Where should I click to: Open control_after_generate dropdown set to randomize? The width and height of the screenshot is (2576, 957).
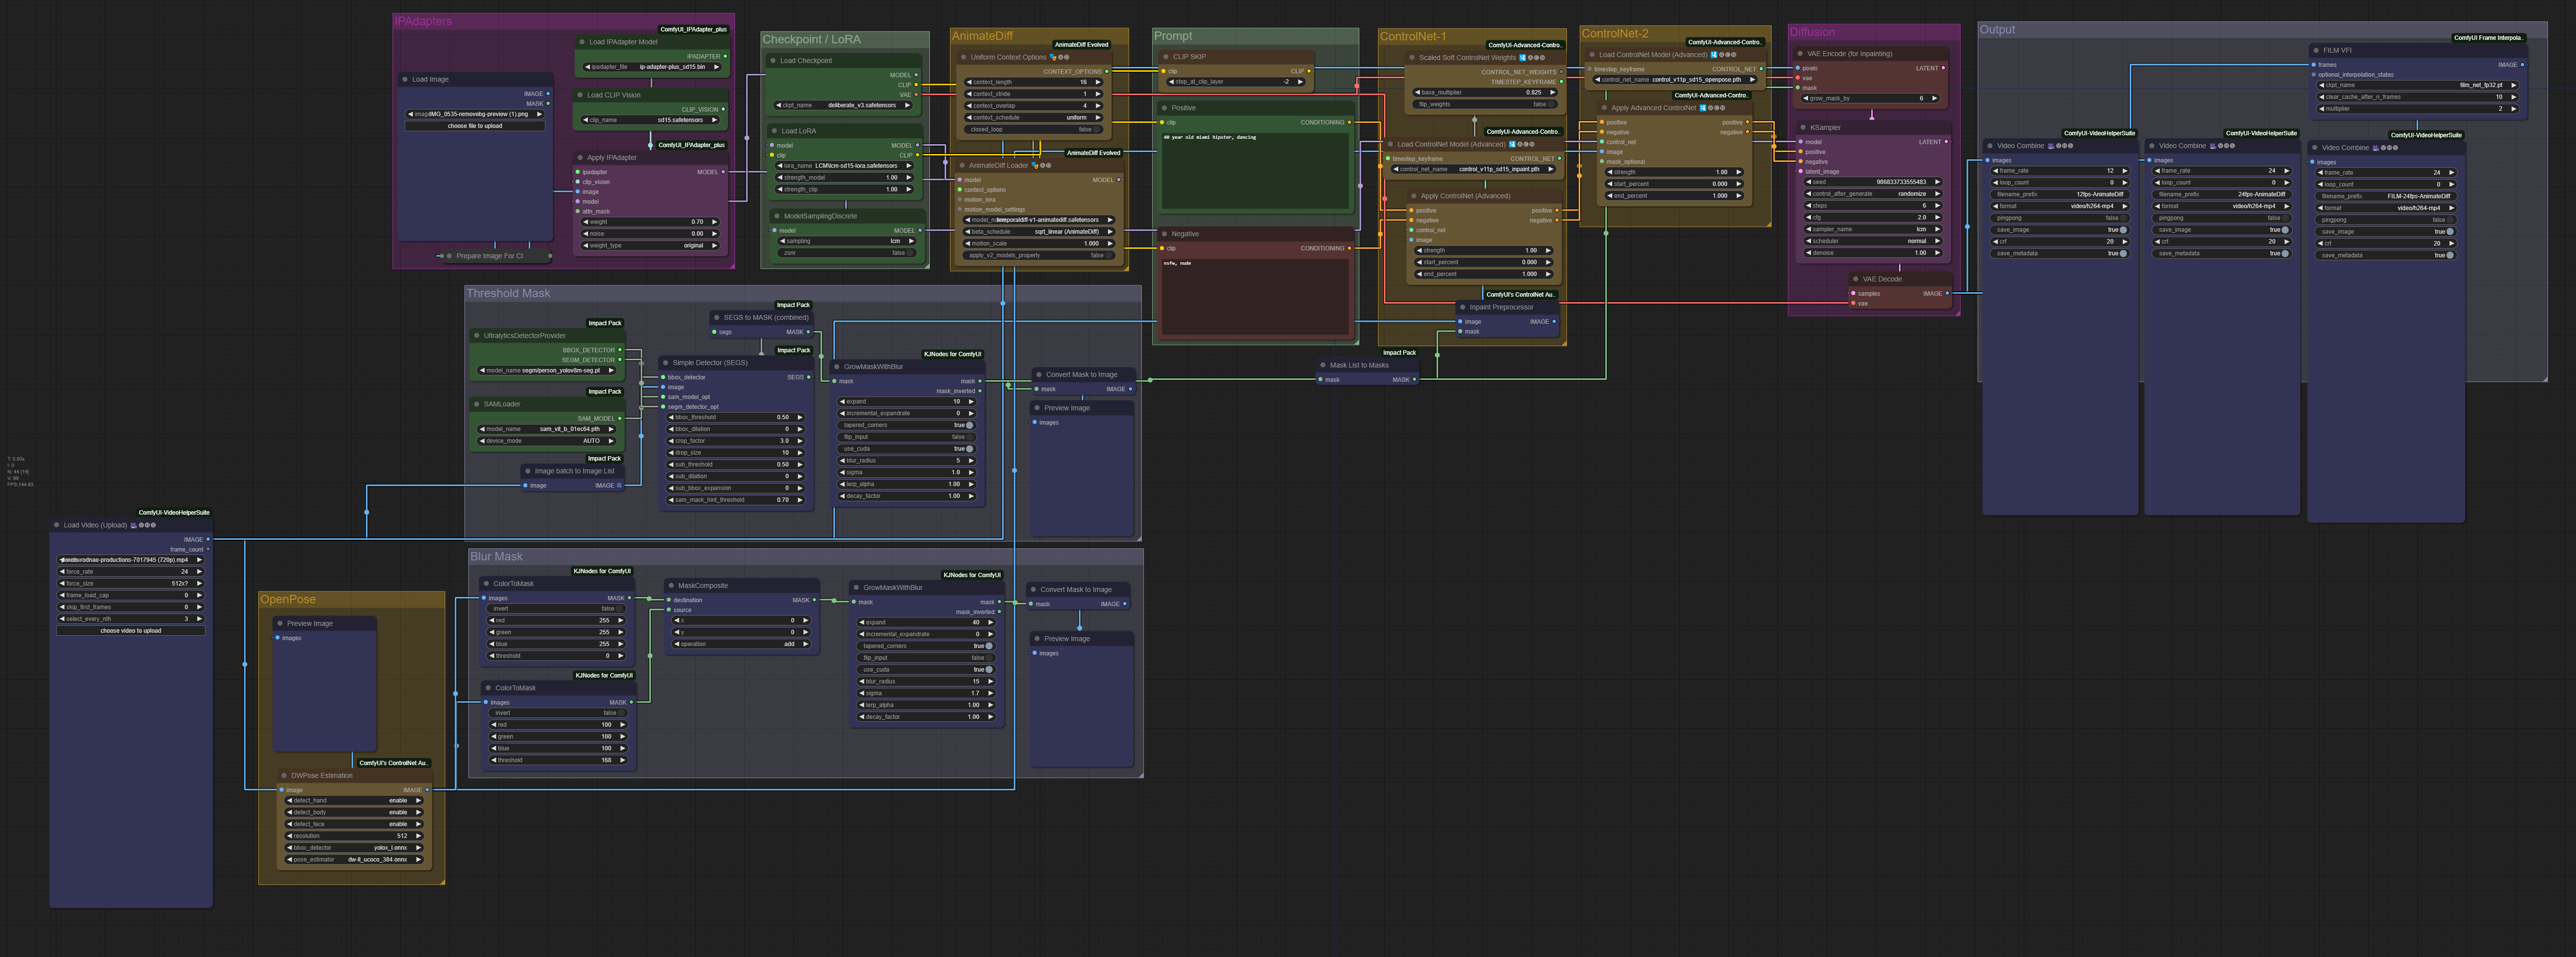click(x=1873, y=194)
